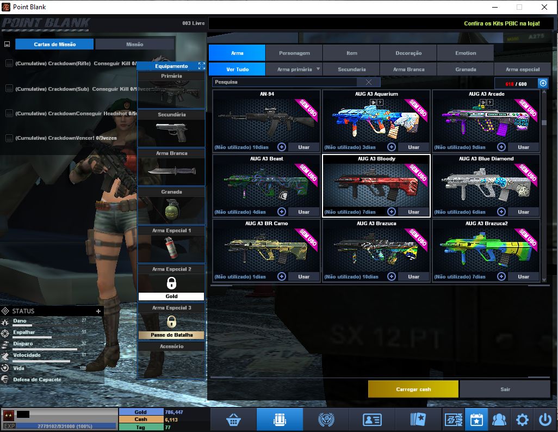Click the Arma Especial 3 battle pass lock

click(171, 322)
